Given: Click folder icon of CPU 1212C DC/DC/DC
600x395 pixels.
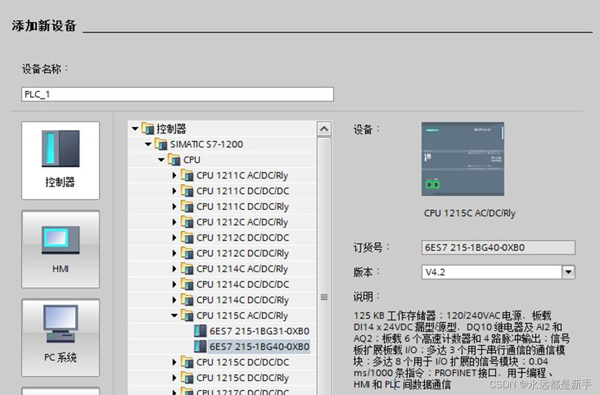Looking at the screenshot, I should (187, 237).
